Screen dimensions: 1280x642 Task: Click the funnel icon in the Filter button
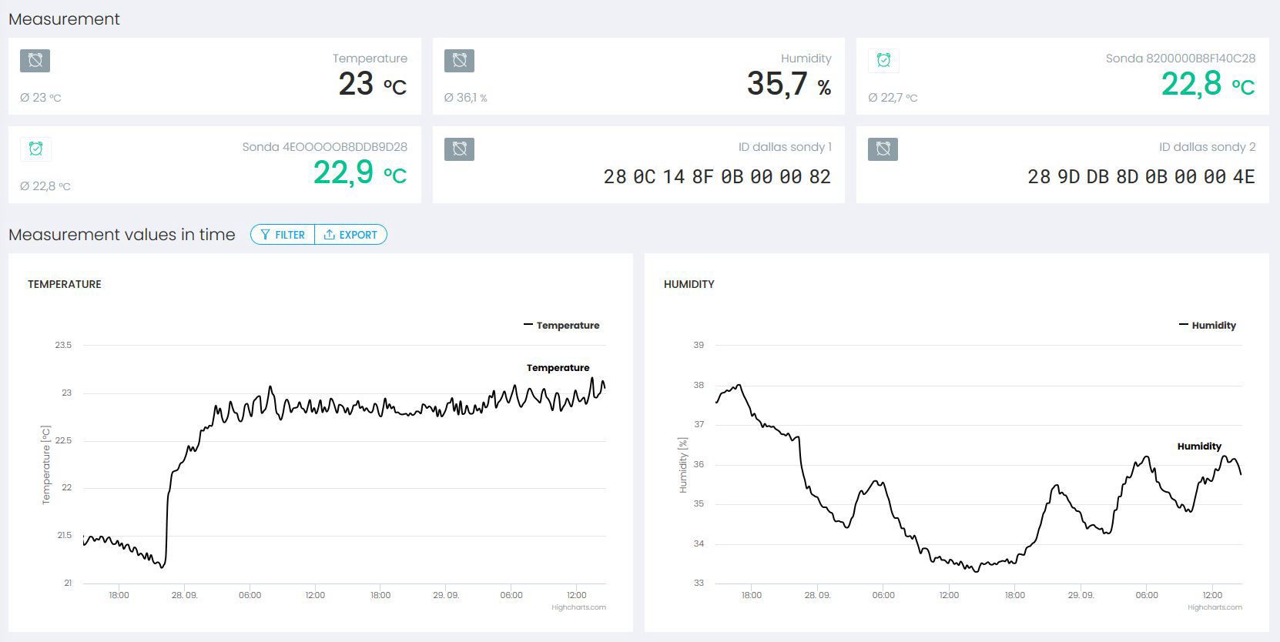pos(265,235)
